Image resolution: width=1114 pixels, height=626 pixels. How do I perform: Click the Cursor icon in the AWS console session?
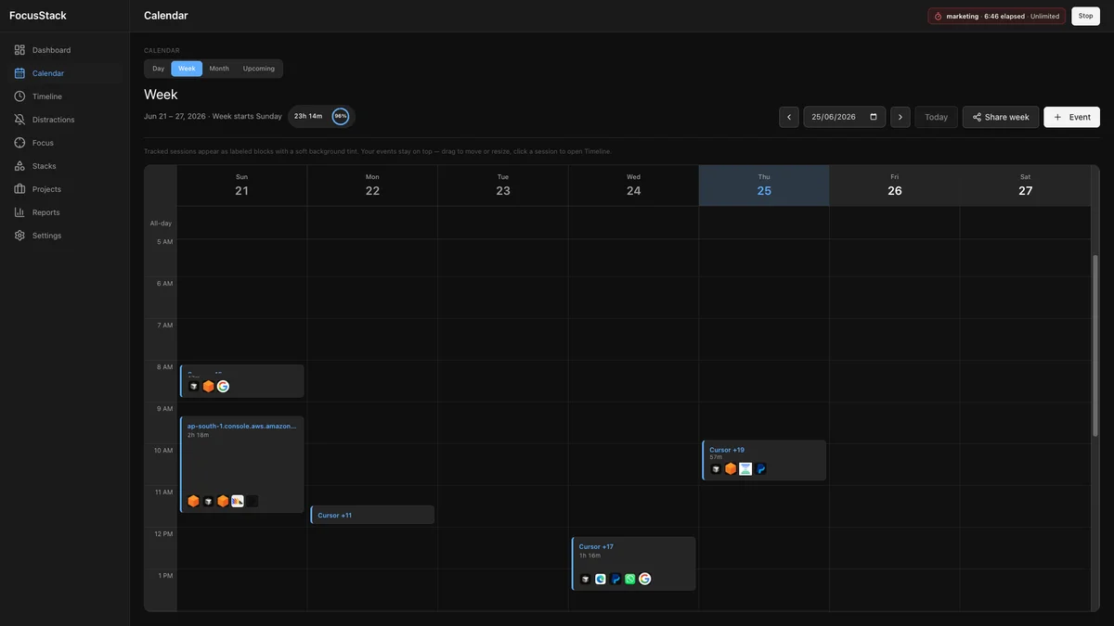208,501
